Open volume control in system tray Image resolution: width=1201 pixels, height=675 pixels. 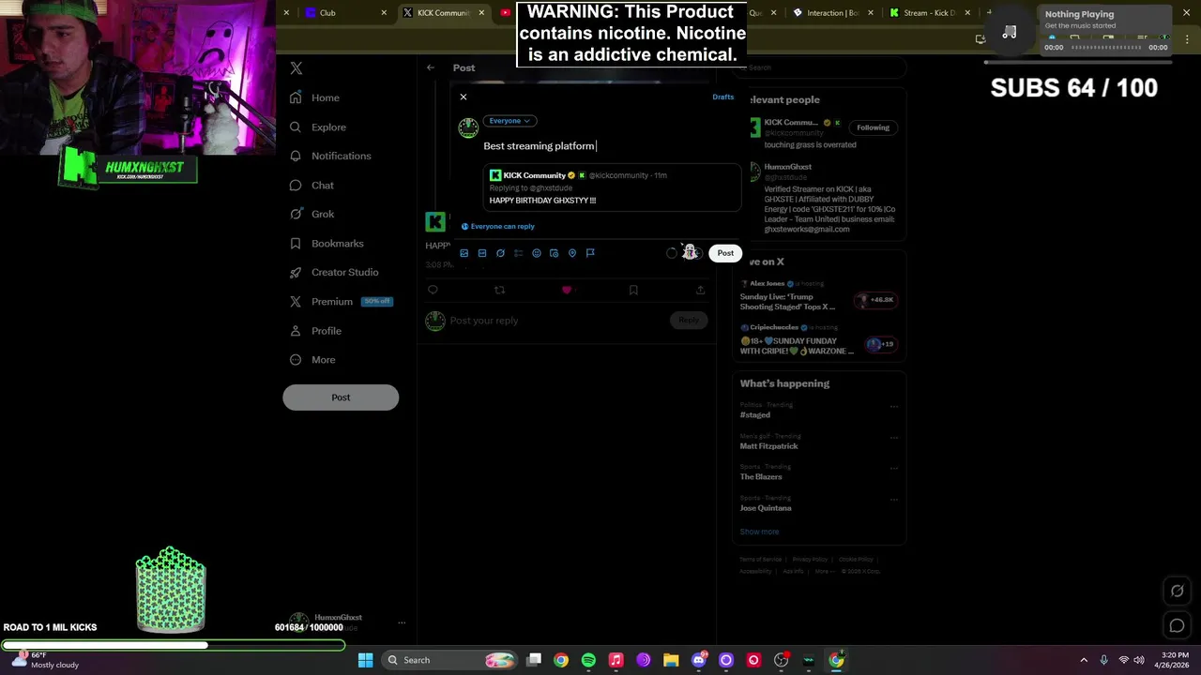pyautogui.click(x=1139, y=660)
